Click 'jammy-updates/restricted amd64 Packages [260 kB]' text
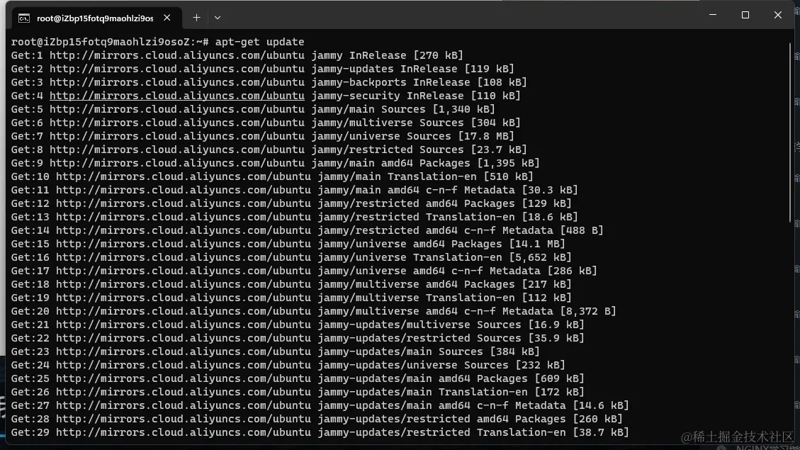Screen dimensions: 800x450 pyautogui.click(x=470, y=419)
